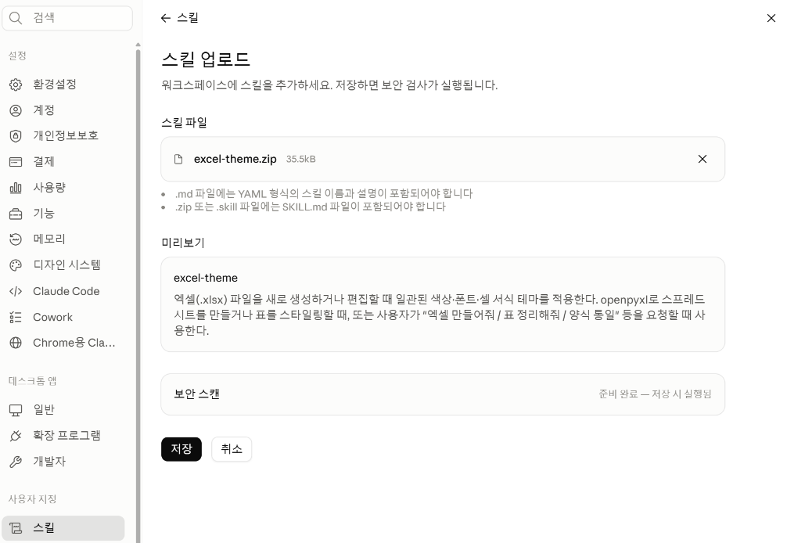787x543 pixels.
Task: Open the 개발자 wrench icon
Action: click(16, 462)
